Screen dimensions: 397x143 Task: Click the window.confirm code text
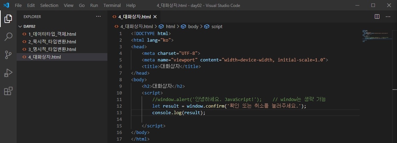205,106
